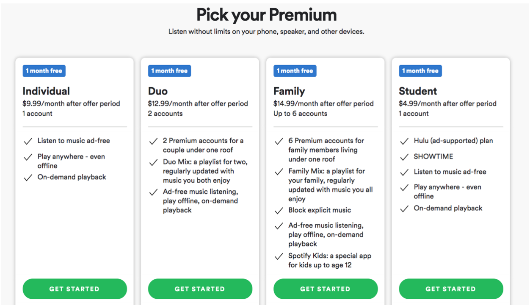Click the Individual plan 1 month free badge
Image resolution: width=530 pixels, height=306 pixels.
pyautogui.click(x=44, y=71)
